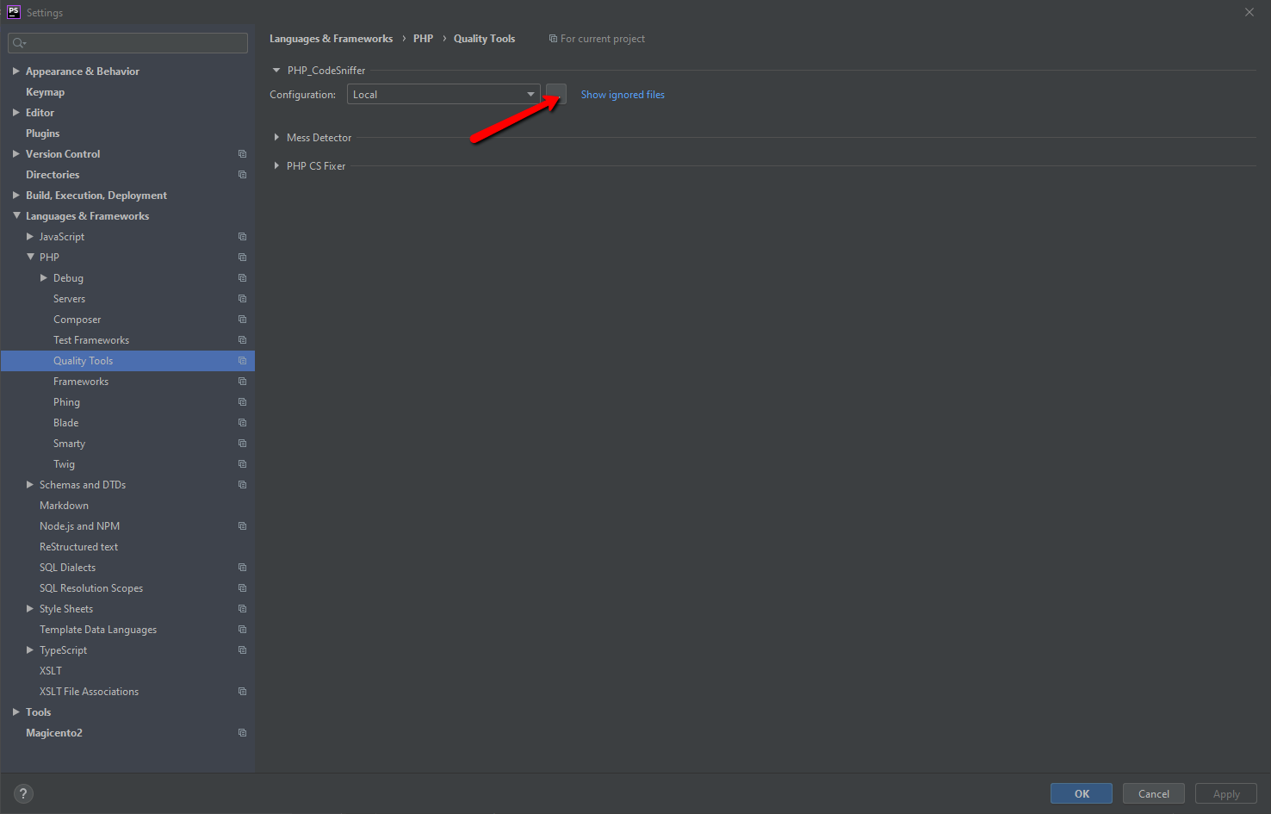Click project-level icon on Twig row
The image size is (1271, 814).
[242, 464]
